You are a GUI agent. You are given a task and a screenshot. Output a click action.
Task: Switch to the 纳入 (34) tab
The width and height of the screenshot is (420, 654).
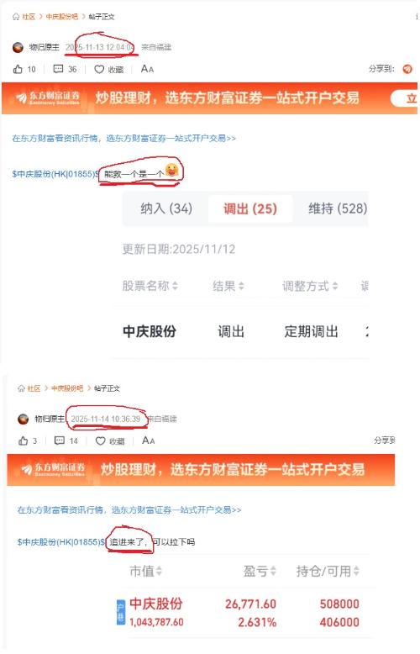tap(166, 208)
